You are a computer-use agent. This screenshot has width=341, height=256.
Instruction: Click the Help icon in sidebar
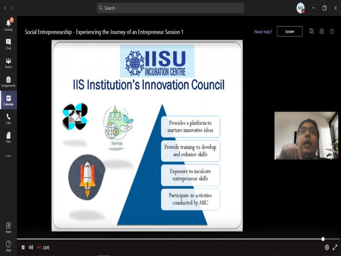coord(8,246)
